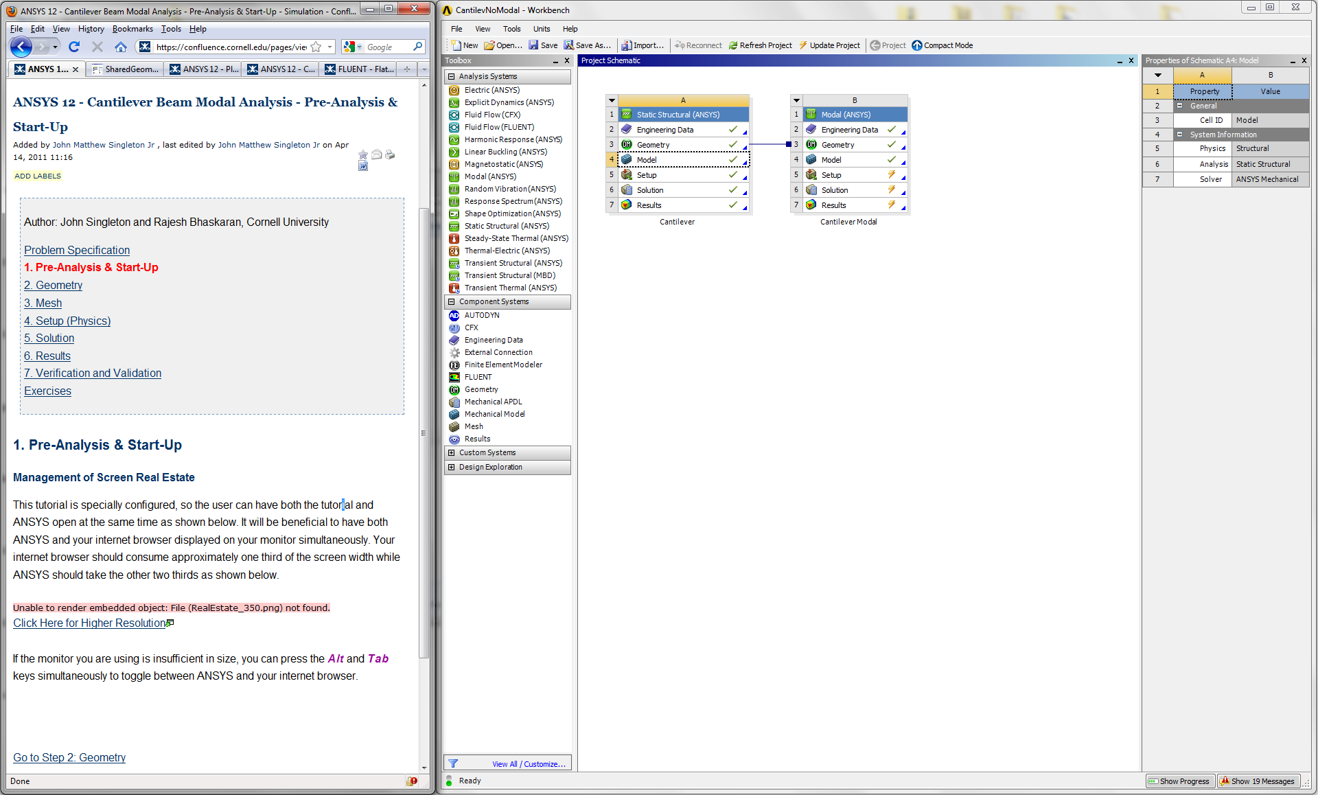
Task: Switch to the SharedGeom... browser tab
Action: [x=126, y=69]
